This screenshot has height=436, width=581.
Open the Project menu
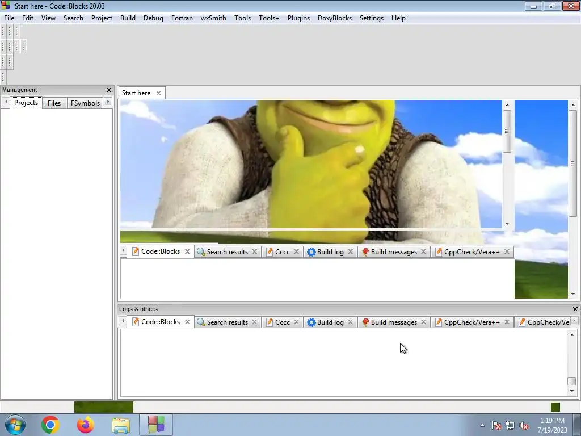[102, 18]
